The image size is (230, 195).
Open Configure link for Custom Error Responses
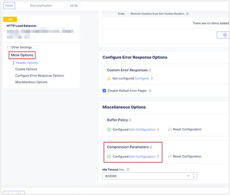[142, 79]
